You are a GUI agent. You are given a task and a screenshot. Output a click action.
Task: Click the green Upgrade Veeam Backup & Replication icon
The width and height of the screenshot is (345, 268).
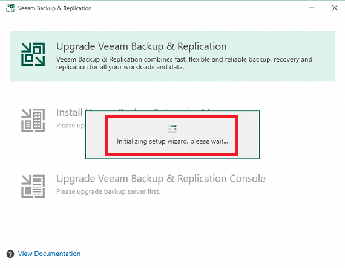[33, 54]
